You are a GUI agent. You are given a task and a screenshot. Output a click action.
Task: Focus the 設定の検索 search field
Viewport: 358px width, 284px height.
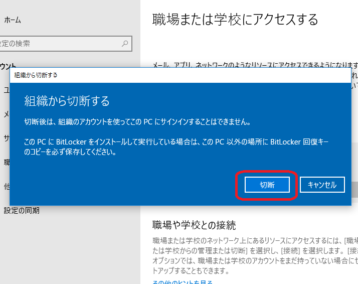pos(65,44)
